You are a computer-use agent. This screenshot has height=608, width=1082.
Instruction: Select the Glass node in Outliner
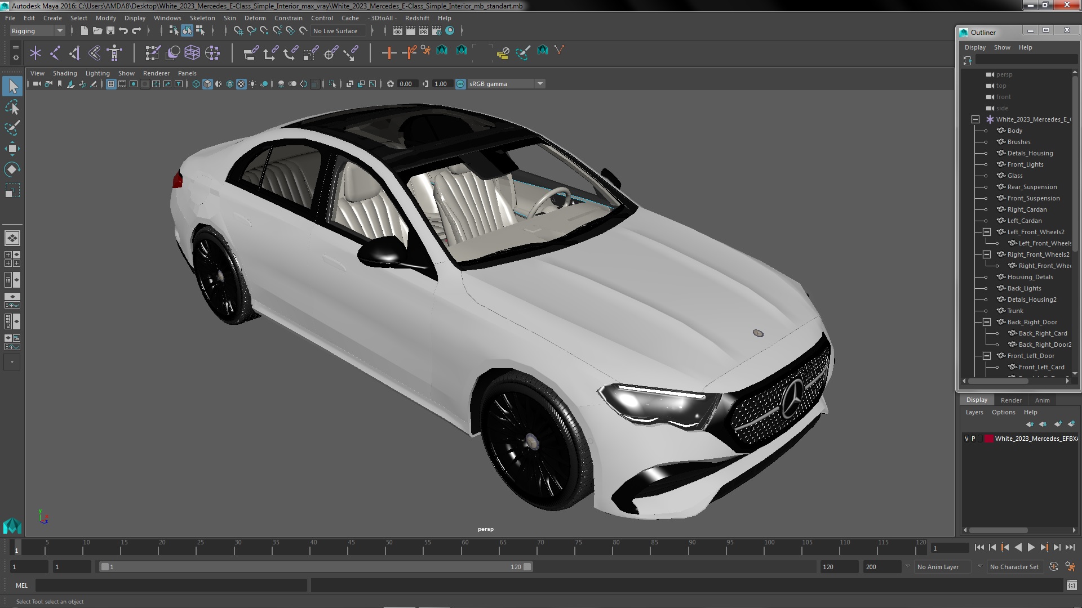click(1014, 176)
